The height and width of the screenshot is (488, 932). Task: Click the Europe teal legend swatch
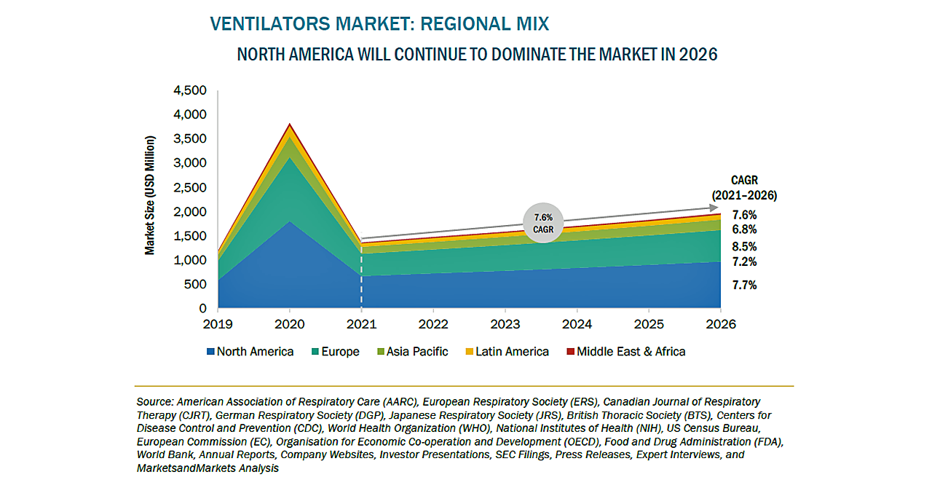(314, 352)
